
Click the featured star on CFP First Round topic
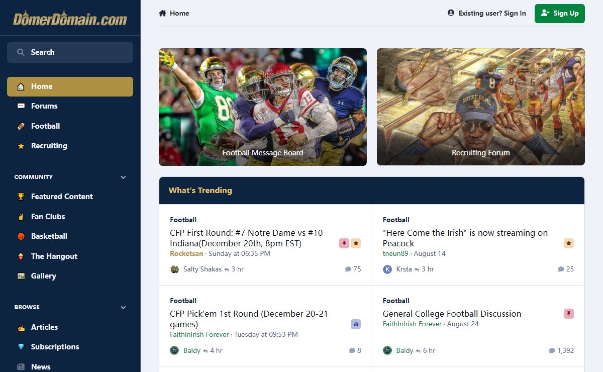356,243
